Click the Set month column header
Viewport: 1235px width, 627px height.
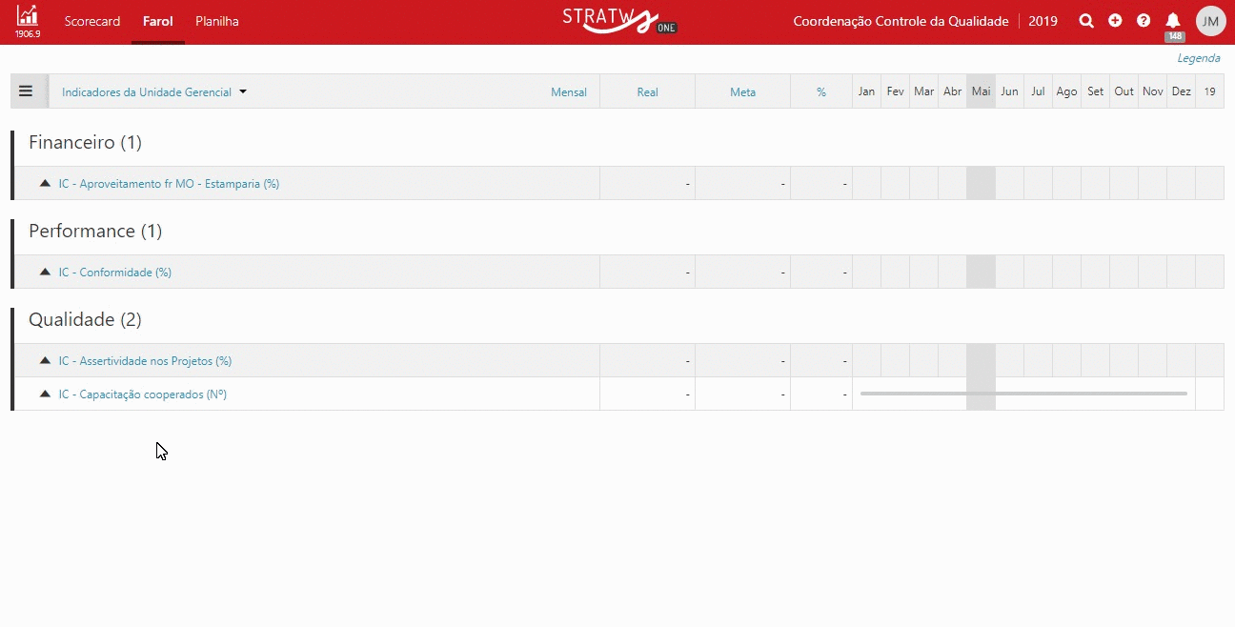pos(1095,91)
